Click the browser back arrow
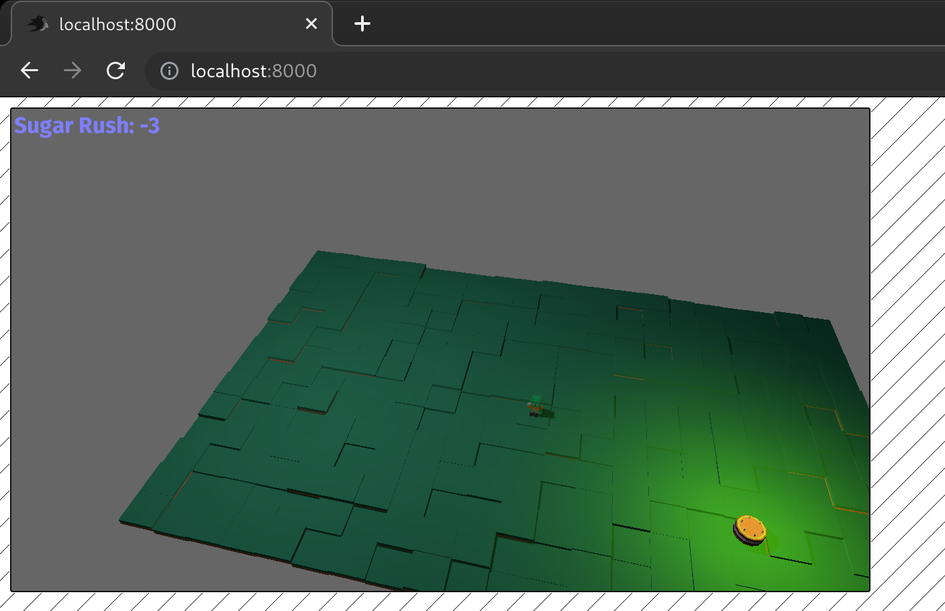 (30, 70)
